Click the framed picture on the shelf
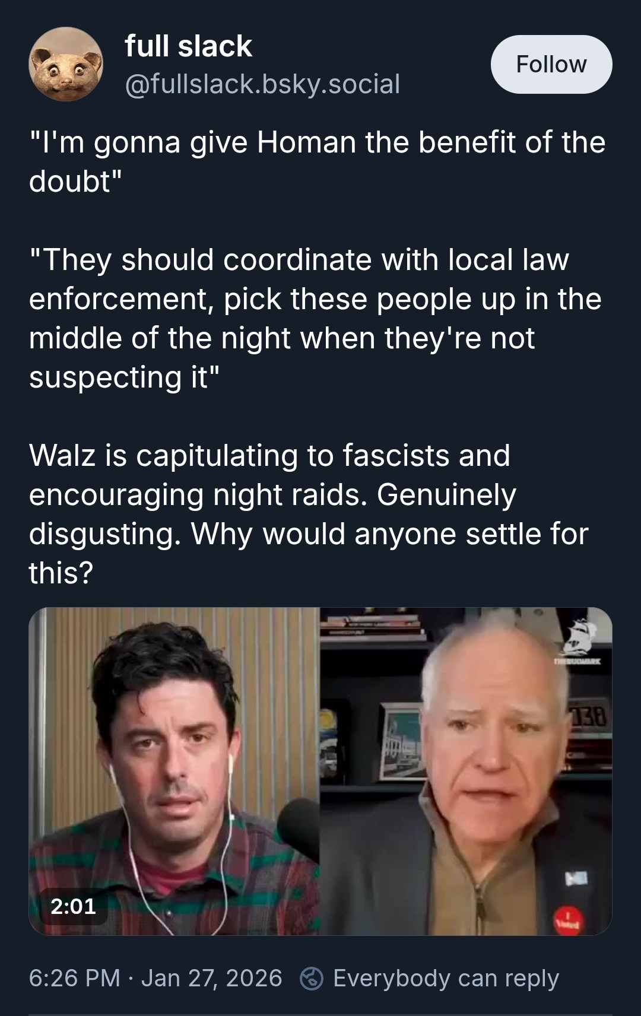Viewport: 641px width, 1016px height. (402, 742)
